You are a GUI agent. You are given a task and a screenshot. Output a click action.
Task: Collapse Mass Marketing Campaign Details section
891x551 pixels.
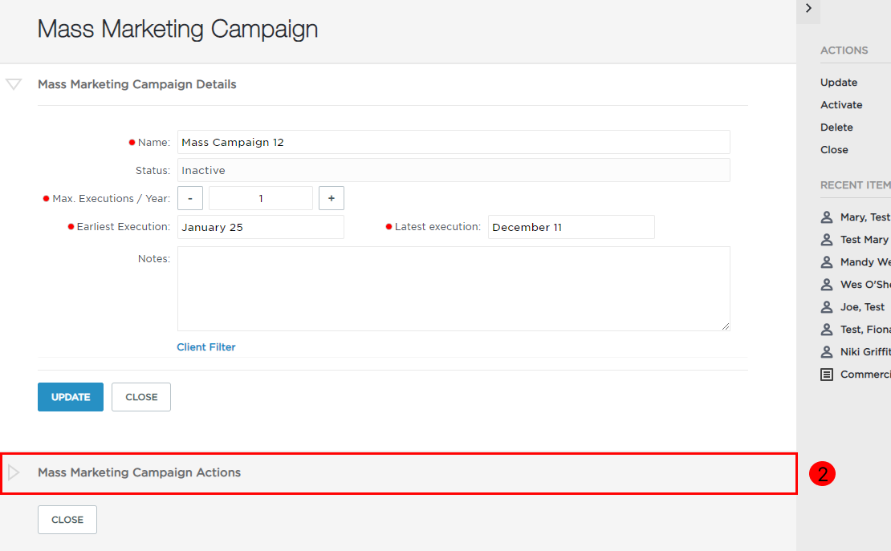14,84
